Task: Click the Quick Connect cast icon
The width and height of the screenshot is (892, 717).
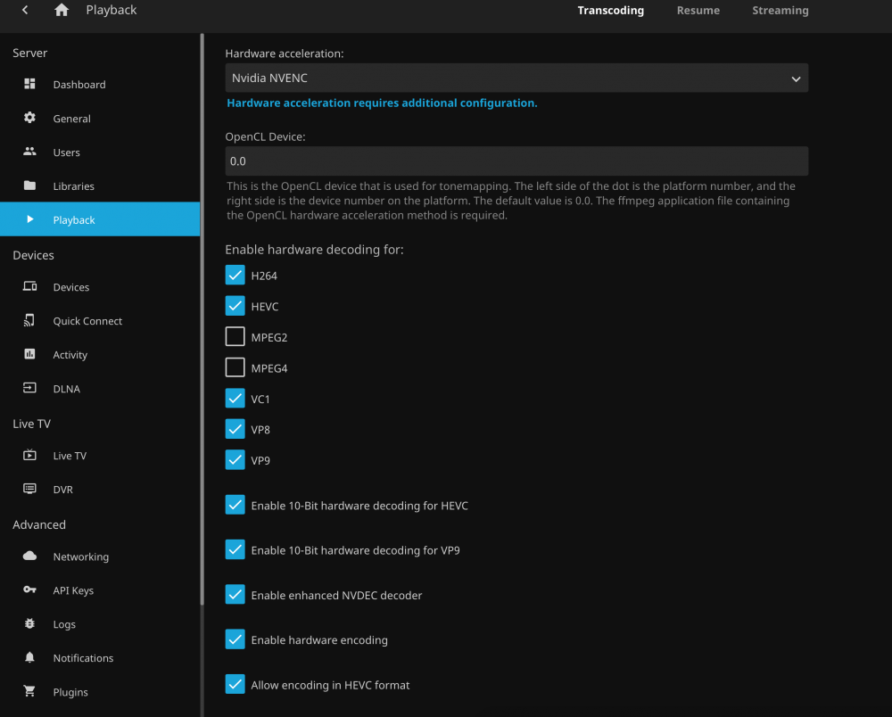Action: [x=29, y=321]
